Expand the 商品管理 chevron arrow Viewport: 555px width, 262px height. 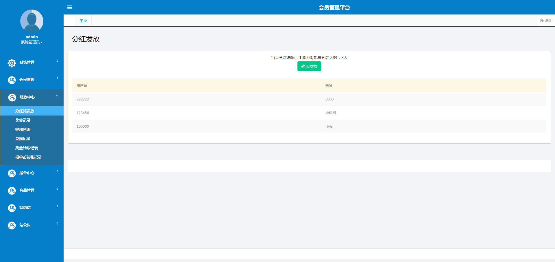57,189
